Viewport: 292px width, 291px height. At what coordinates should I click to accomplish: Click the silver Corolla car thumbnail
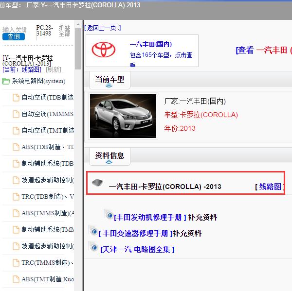pyautogui.click(x=123, y=116)
